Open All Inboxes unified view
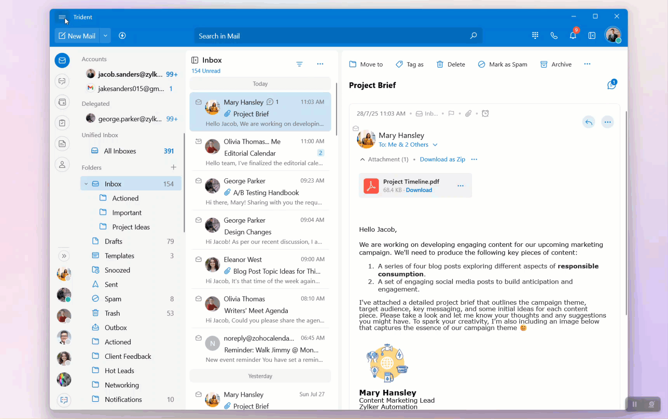This screenshot has height=419, width=668. [131, 151]
